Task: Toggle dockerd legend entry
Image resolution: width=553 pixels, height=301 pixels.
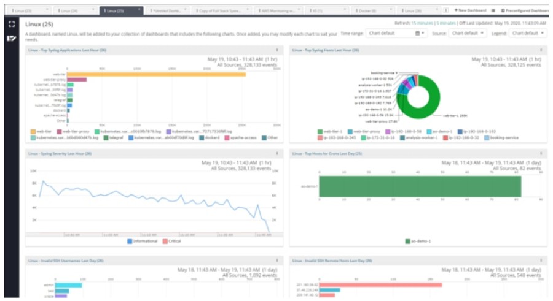Action: [x=210, y=138]
